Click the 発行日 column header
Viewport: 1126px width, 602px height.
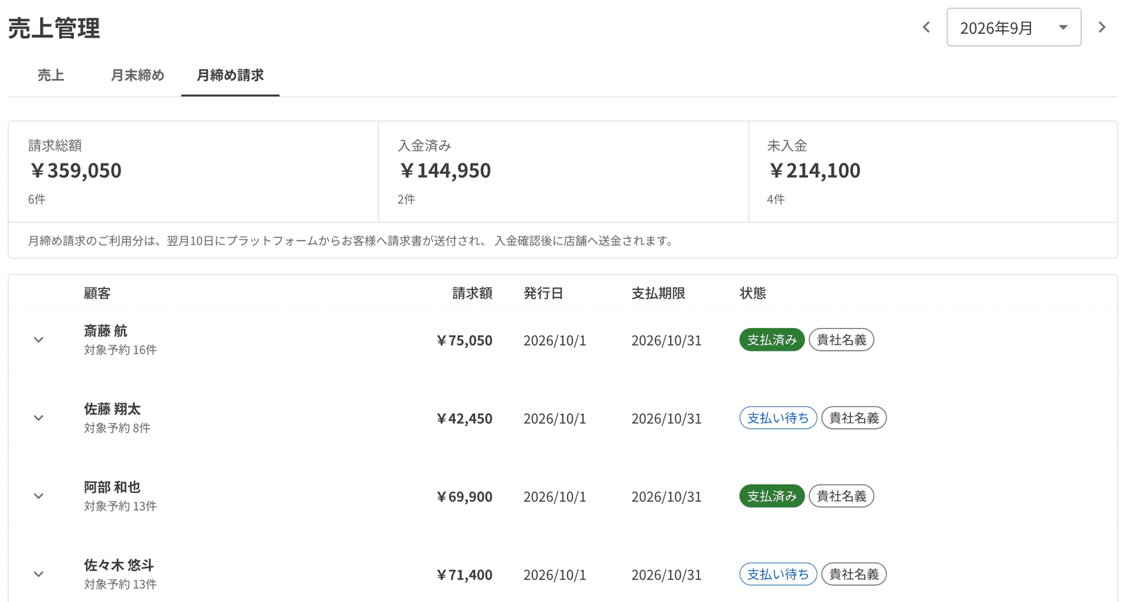543,294
